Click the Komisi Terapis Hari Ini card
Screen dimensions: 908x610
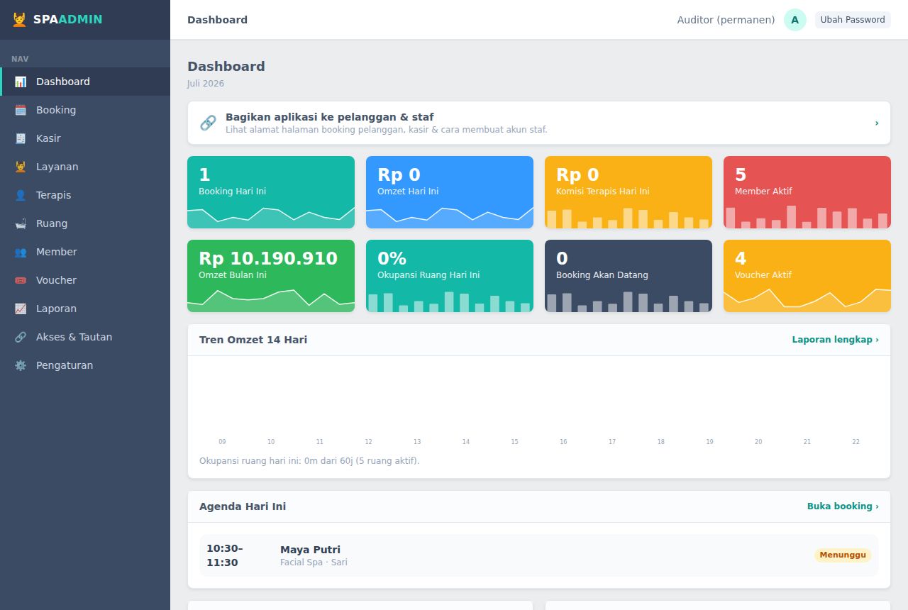(x=629, y=192)
